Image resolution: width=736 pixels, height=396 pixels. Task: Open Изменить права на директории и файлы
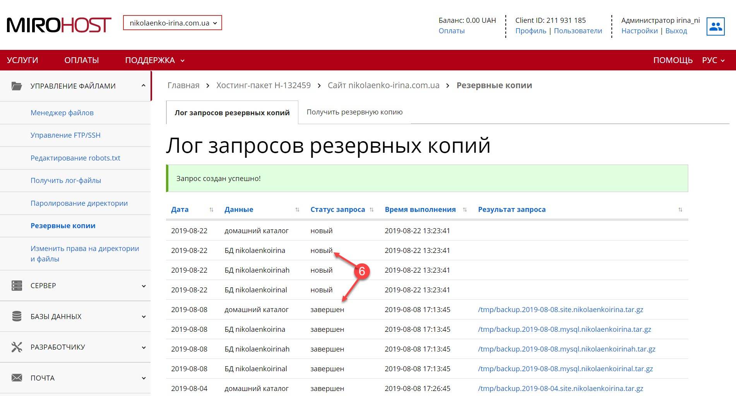tap(85, 254)
